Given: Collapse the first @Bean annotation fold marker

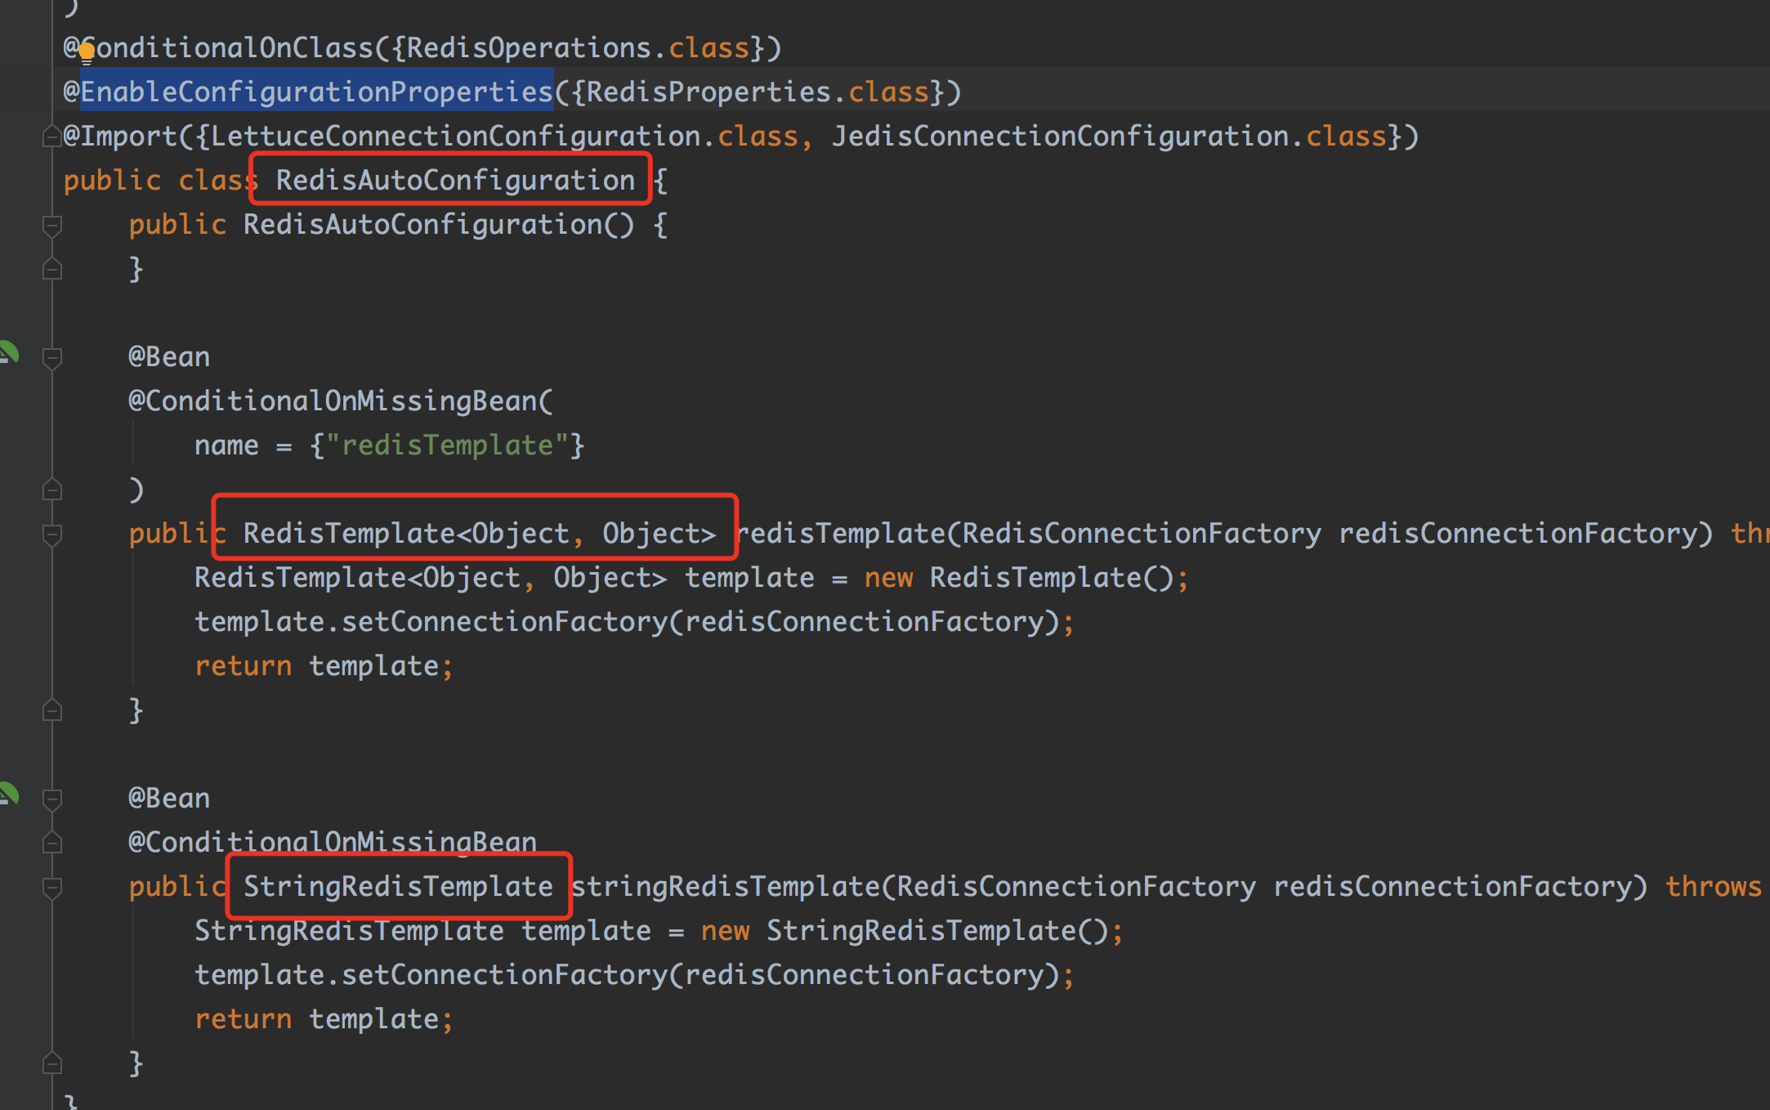Looking at the screenshot, I should [51, 357].
